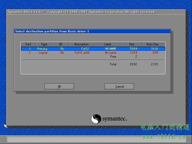Click the NO NAME label in first row

[x=110, y=49]
